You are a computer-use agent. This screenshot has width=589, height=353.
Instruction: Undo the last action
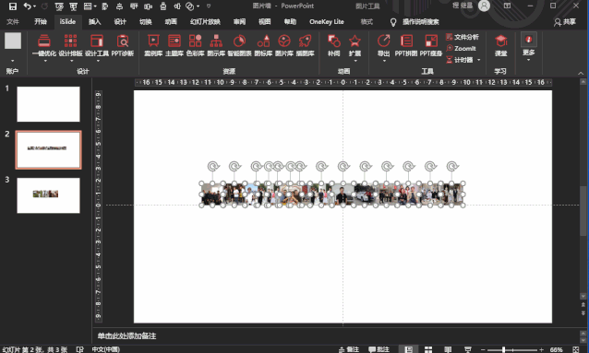(27, 6)
